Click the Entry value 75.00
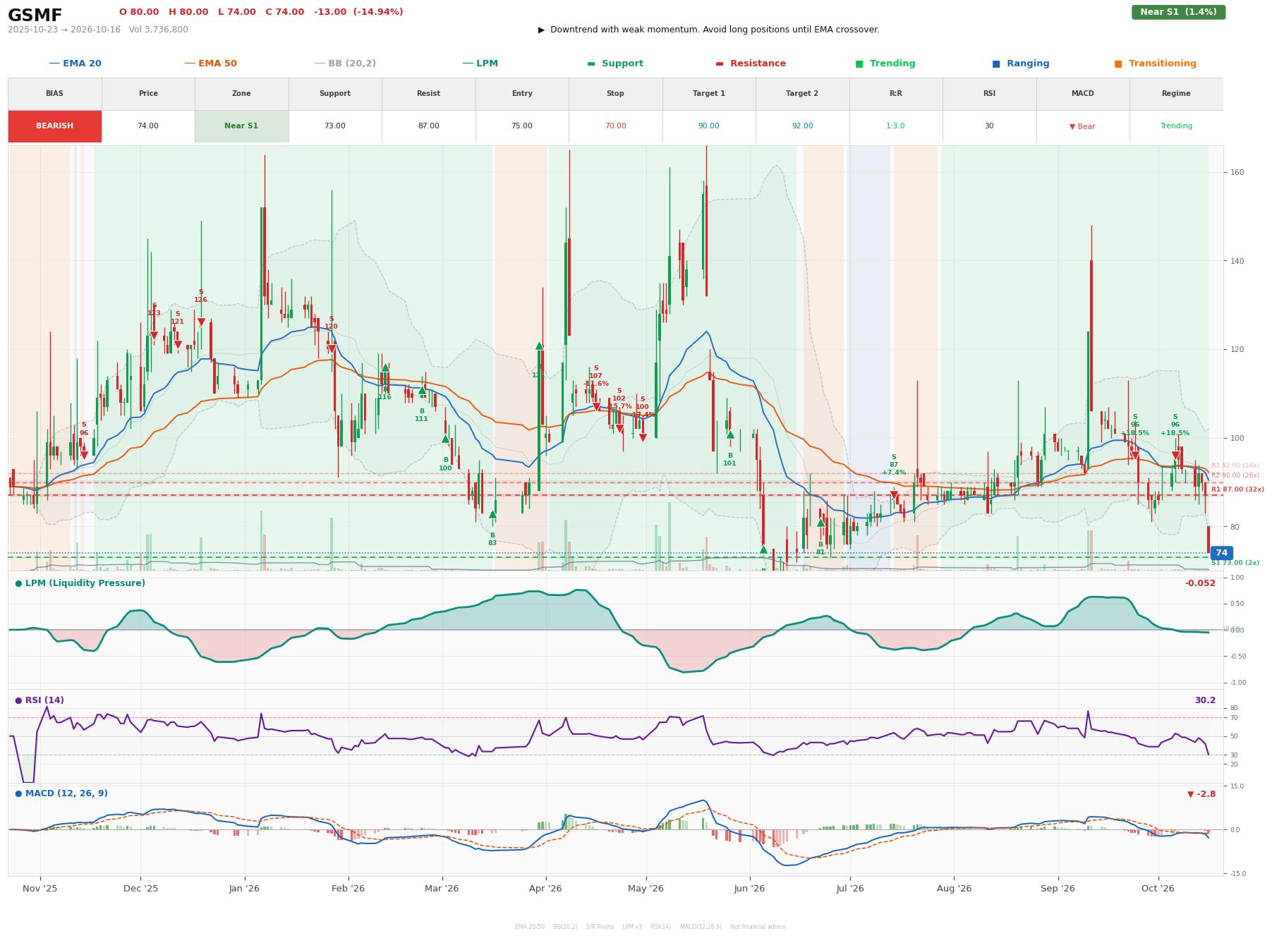 click(x=522, y=126)
